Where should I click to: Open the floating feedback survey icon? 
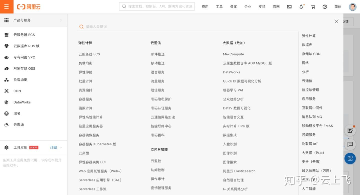350,130
